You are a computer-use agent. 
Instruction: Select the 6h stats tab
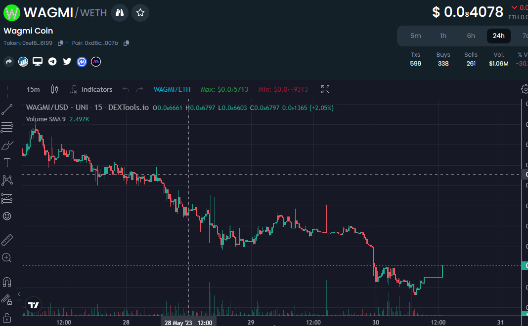[x=471, y=36]
